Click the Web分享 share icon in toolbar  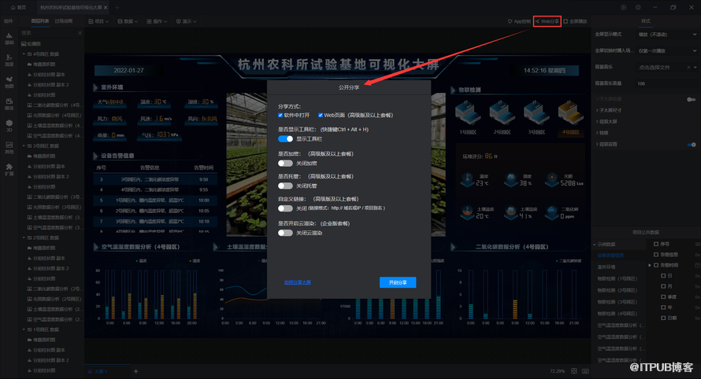coord(547,21)
